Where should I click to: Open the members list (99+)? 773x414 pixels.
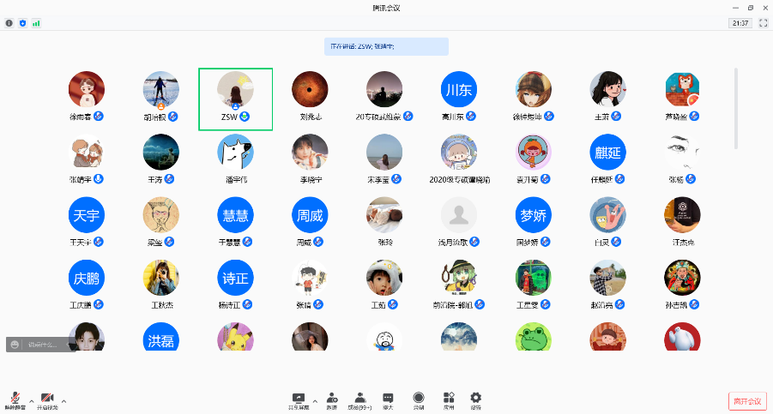point(360,399)
